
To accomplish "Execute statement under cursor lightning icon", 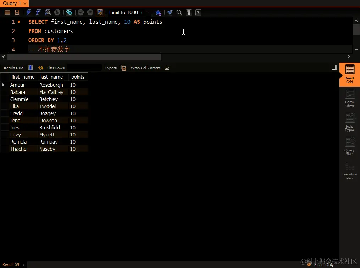I will pyautogui.click(x=38, y=12).
